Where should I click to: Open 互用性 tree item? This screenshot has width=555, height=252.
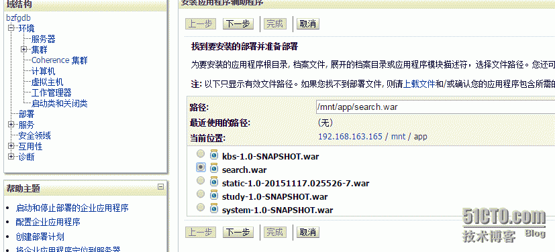[x=30, y=146]
